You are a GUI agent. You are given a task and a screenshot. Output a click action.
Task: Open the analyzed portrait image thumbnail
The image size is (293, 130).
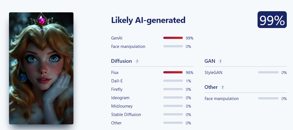tap(41, 68)
